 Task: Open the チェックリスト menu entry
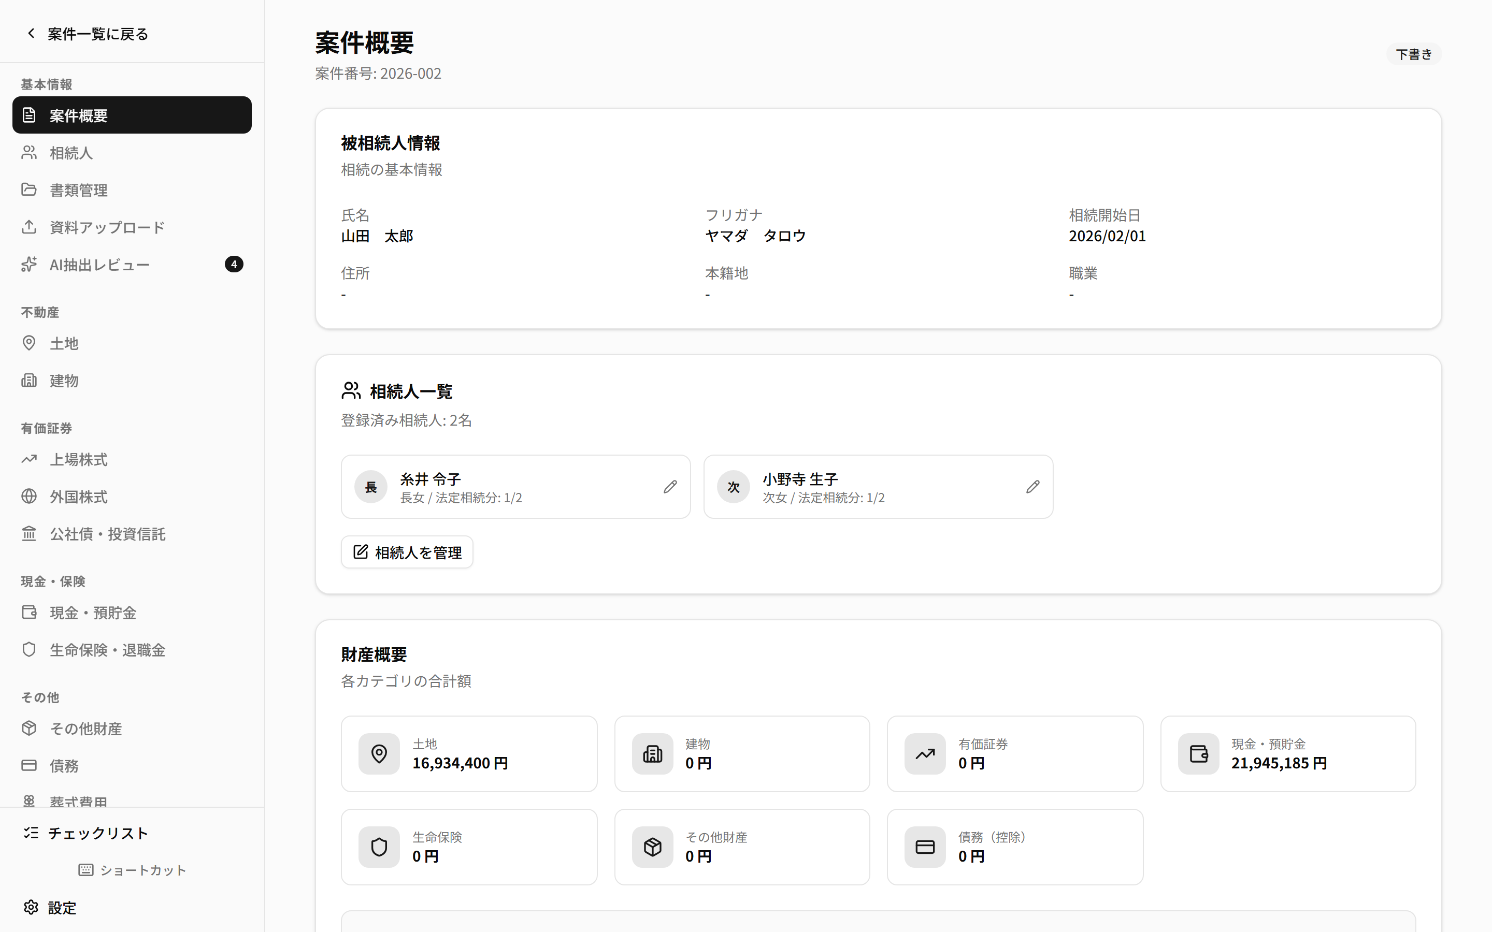[98, 833]
